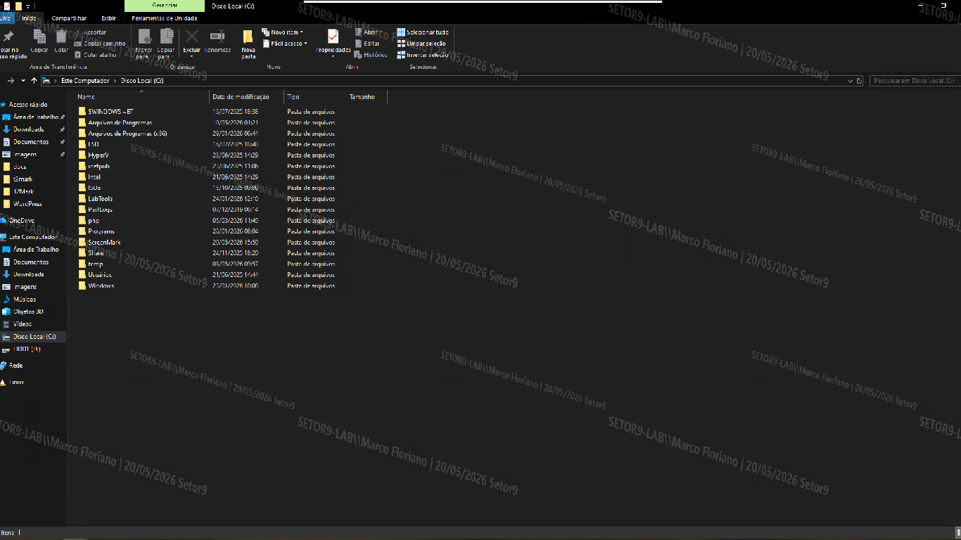Open the Fácil acesso dropdown
This screenshot has width=961, height=540.
point(285,44)
